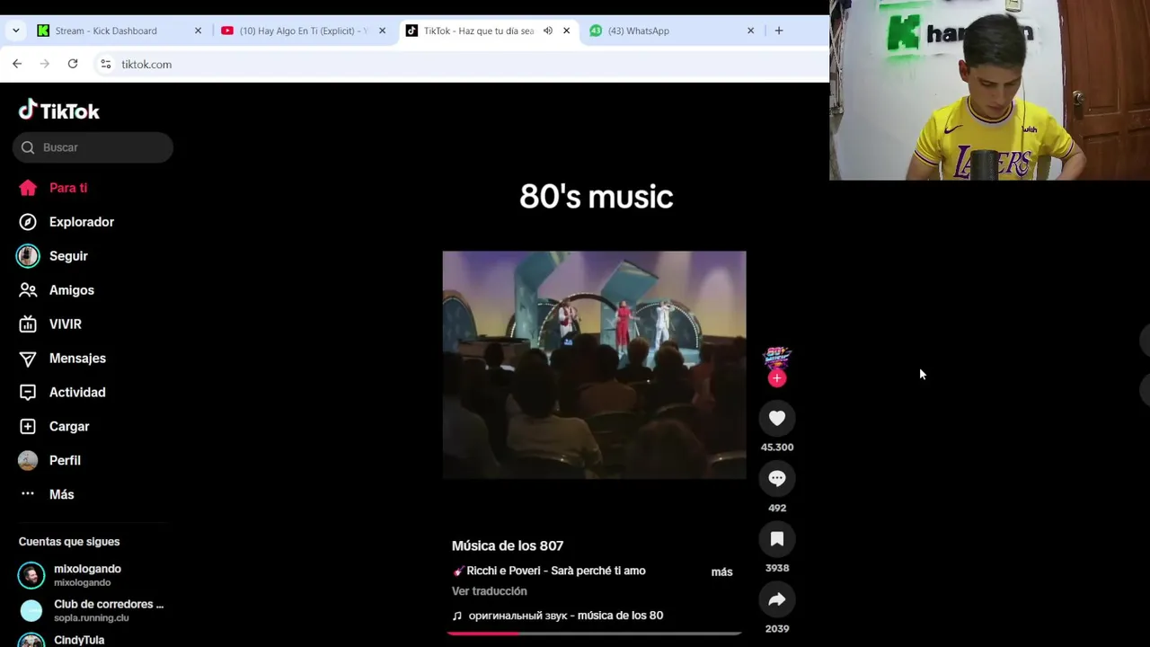
Task: Click Cuentas que sigues heading
Action: pyautogui.click(x=69, y=542)
